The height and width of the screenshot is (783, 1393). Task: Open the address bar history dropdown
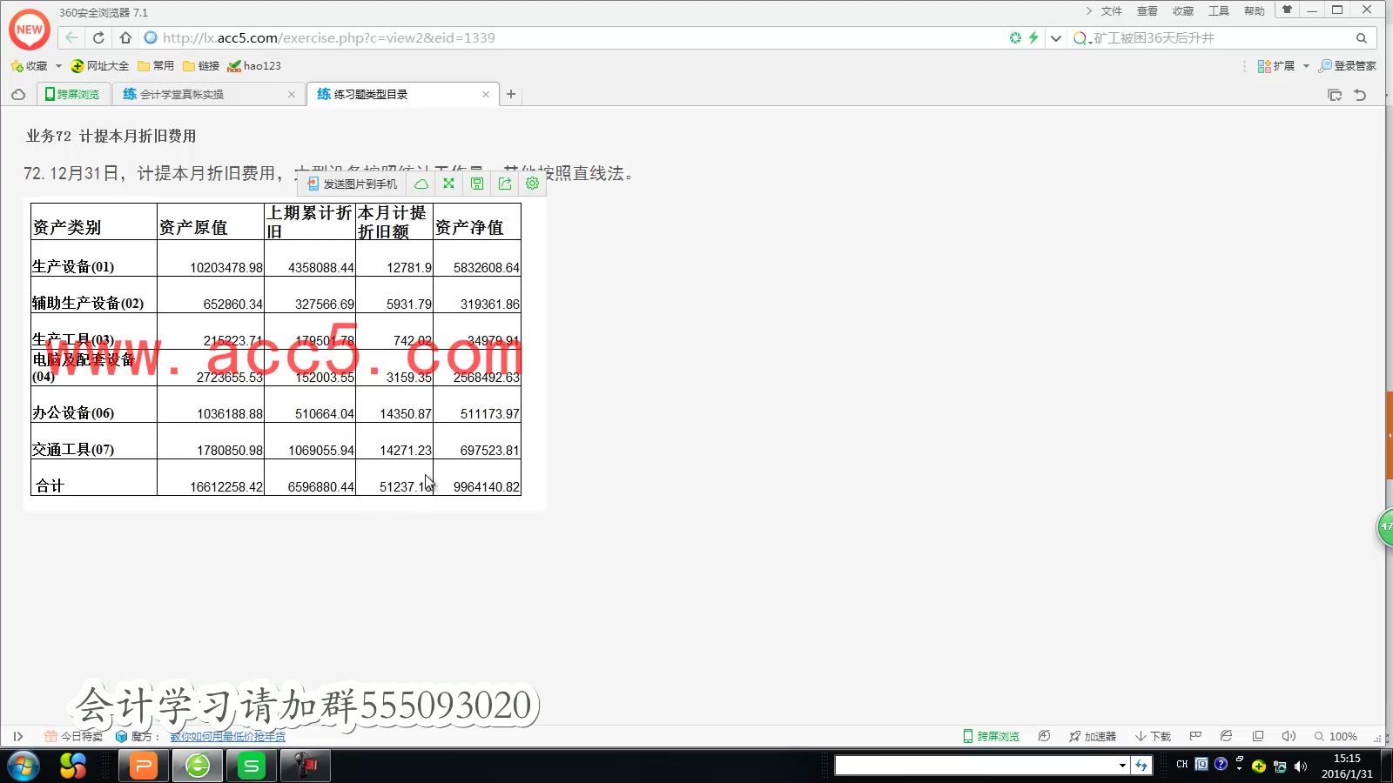pyautogui.click(x=1055, y=37)
